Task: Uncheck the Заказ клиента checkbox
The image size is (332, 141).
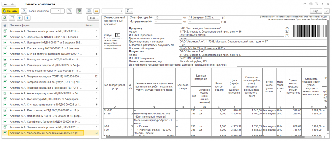Action: click(5, 37)
